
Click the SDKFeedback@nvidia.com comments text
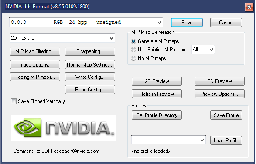pos(56,151)
